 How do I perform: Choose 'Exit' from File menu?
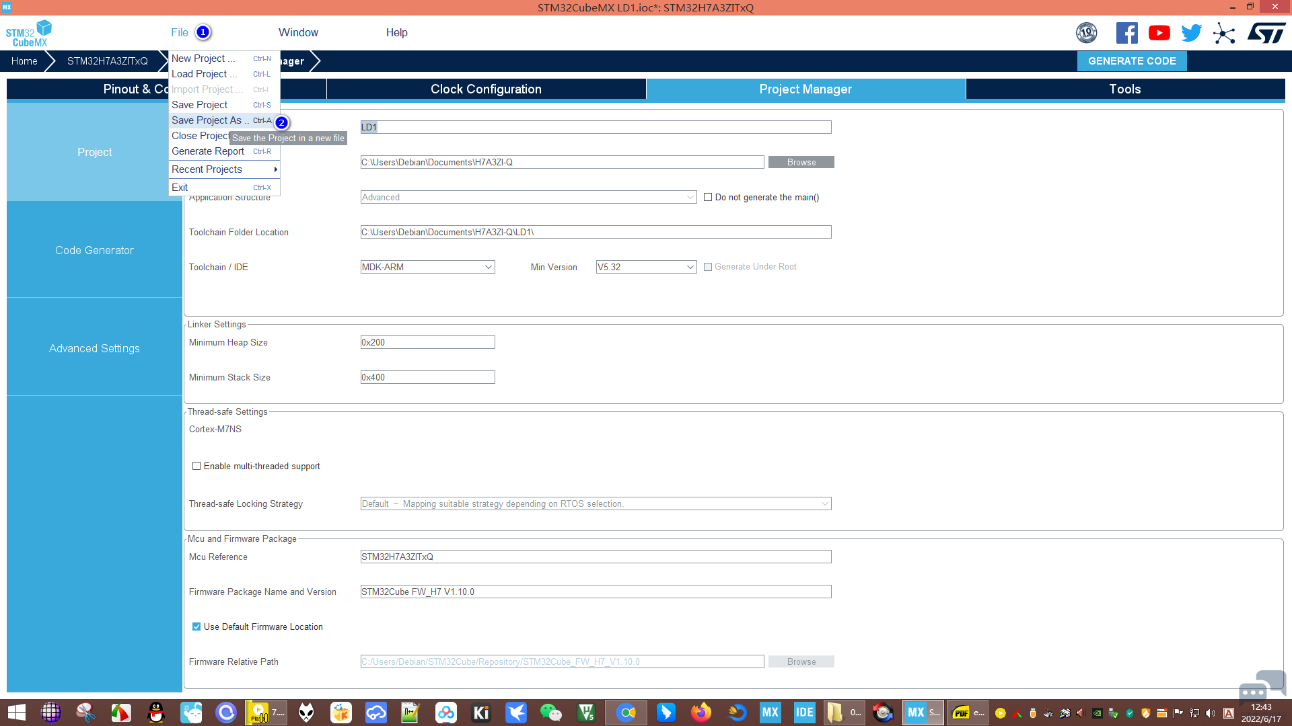point(224,188)
